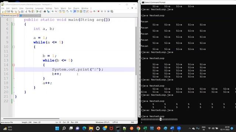Collapse the inner while fold at line 14
Image resolution: width=236 pixels, height=132 pixels.
pyautogui.click(x=14, y=65)
